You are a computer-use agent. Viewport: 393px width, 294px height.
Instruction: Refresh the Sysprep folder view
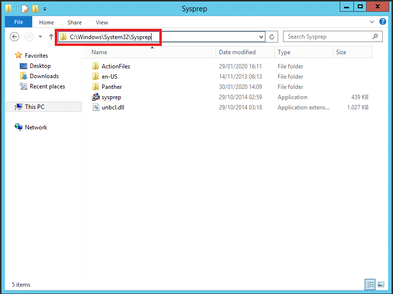(272, 37)
